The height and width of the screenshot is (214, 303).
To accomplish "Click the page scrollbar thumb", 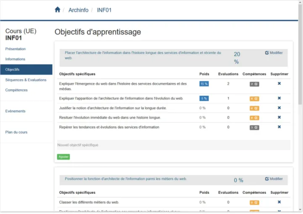I will click(300, 54).
